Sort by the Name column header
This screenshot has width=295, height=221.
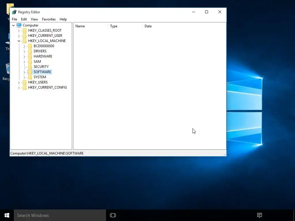click(91, 26)
